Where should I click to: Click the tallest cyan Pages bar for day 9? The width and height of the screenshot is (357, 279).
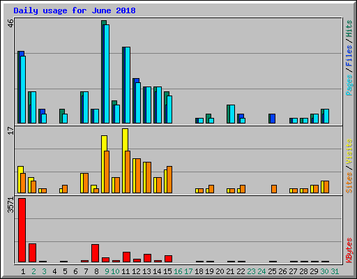pos(107,74)
